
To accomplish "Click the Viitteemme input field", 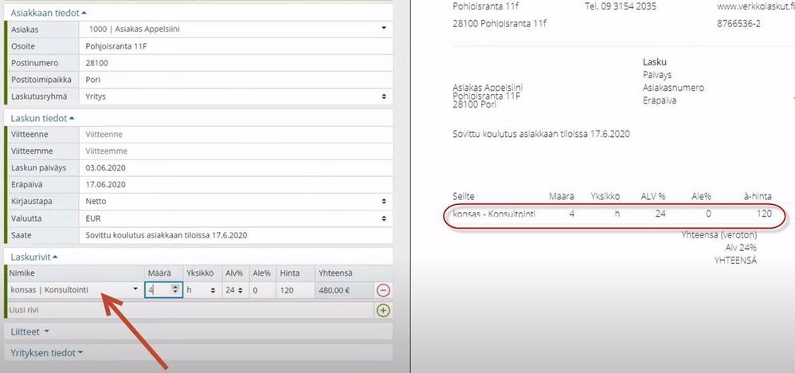I will tap(236, 151).
